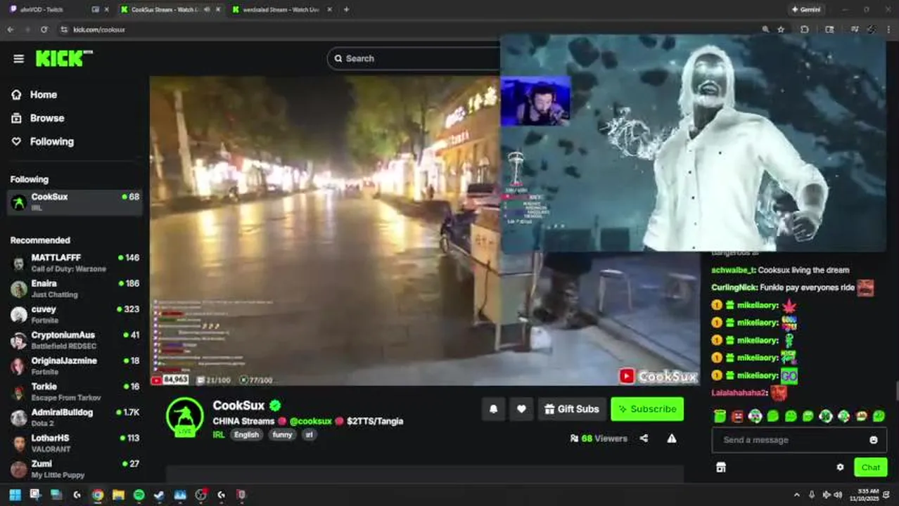Image resolution: width=899 pixels, height=506 pixels.
Task: Toggle notification bell for CookSux
Action: click(494, 409)
